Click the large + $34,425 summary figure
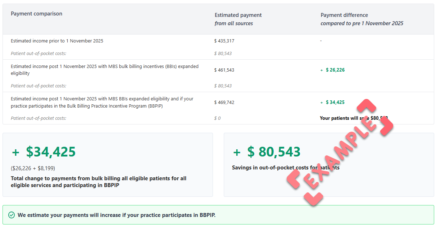436x227 pixels. (44, 152)
